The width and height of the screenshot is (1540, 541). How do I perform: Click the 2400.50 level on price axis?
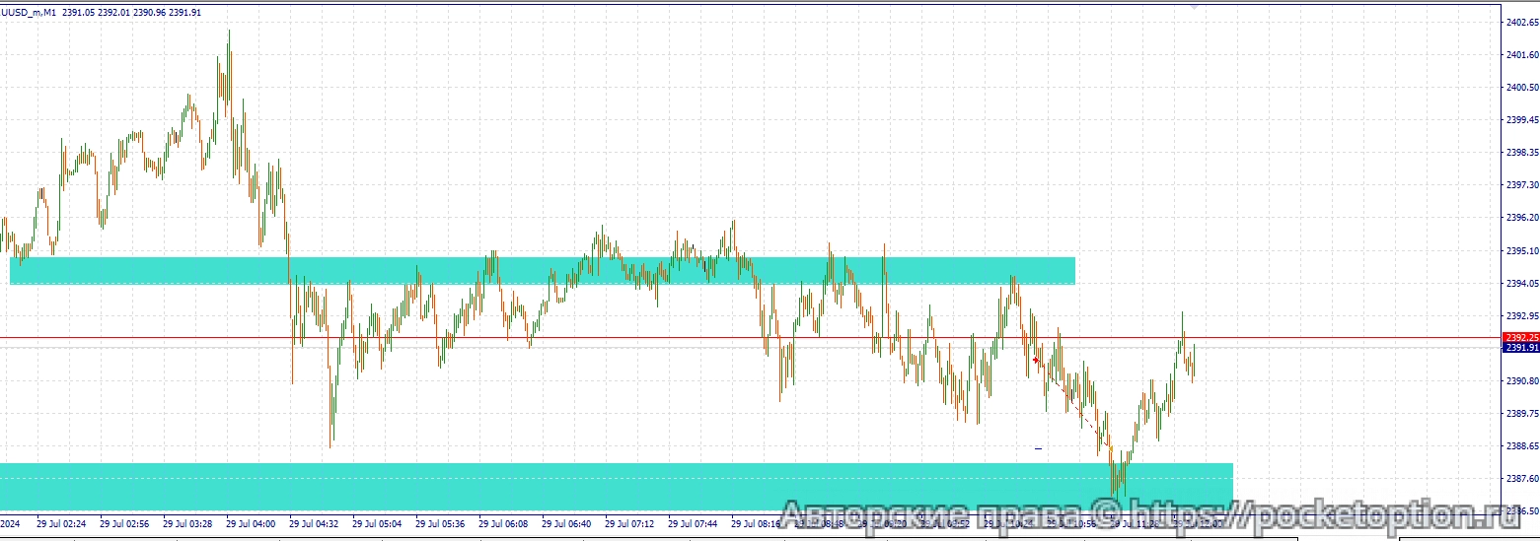pyautogui.click(x=1519, y=88)
